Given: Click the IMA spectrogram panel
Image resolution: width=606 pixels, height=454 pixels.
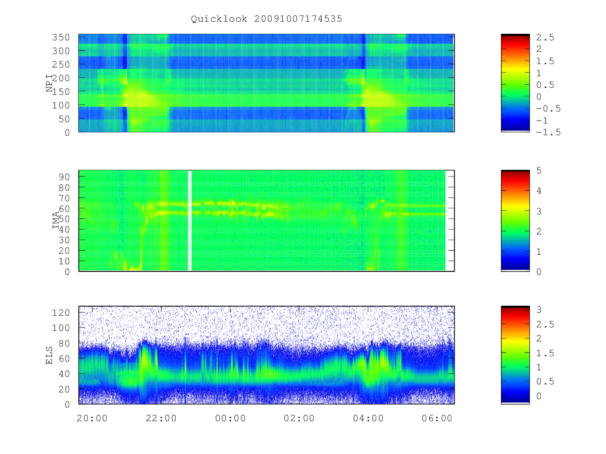Looking at the screenshot, I should [267, 221].
